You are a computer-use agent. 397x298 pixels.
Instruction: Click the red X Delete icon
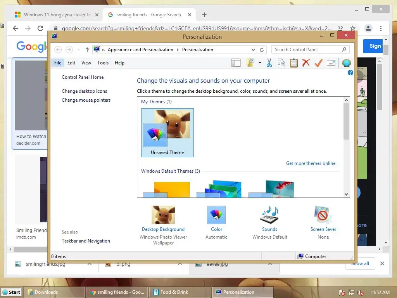tap(306, 63)
